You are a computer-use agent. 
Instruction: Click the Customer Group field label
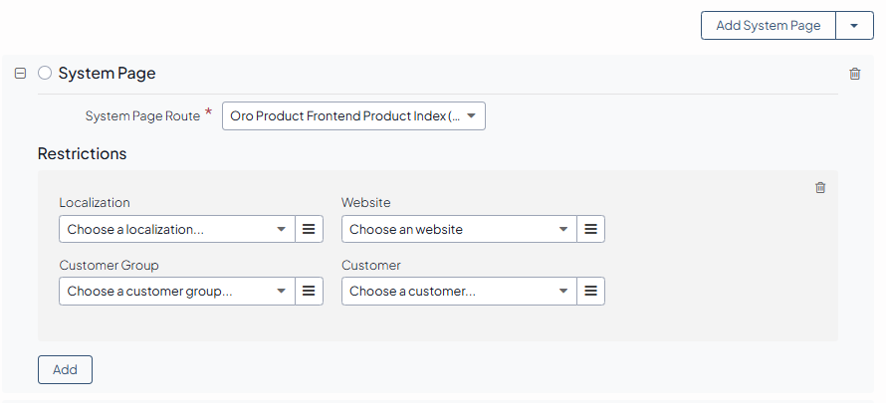coord(109,266)
